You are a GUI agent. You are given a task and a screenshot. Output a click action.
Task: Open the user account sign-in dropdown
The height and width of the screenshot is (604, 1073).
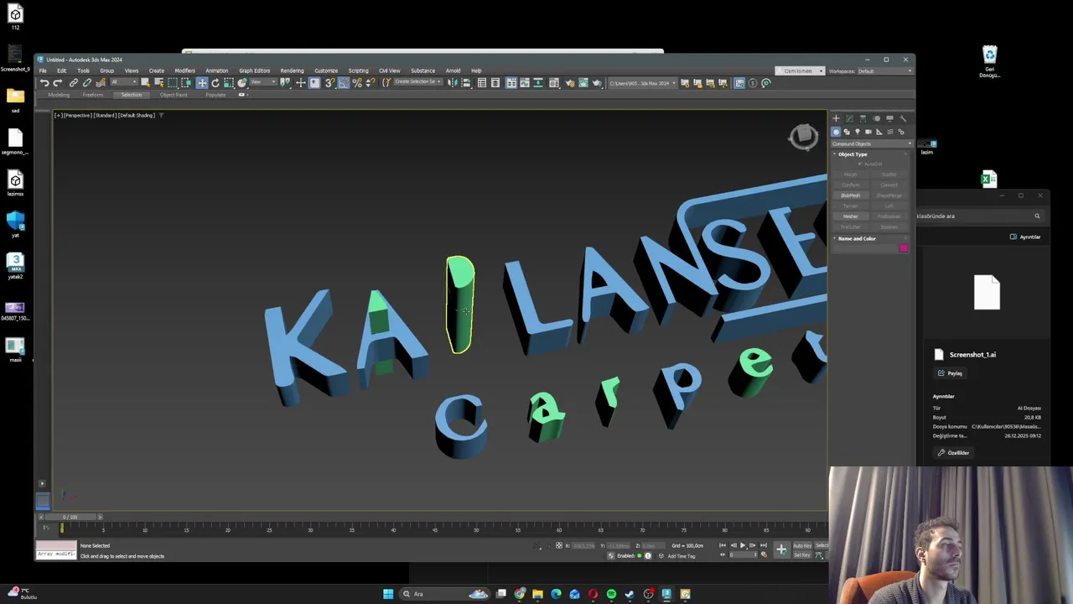click(x=799, y=70)
